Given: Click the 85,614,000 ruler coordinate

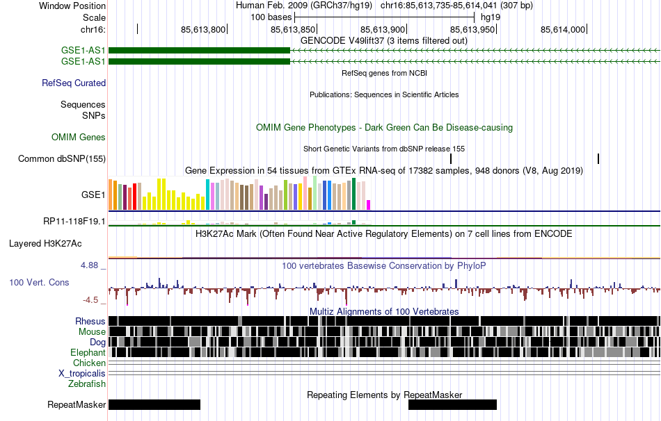Looking at the screenshot, I should (563, 29).
